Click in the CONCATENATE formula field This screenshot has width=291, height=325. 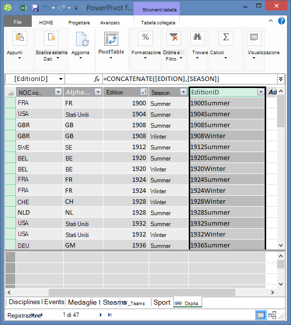click(190, 79)
